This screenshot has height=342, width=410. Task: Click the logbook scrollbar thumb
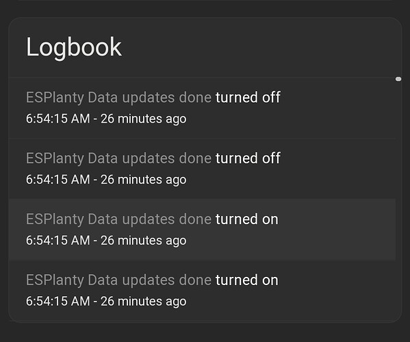(398, 79)
